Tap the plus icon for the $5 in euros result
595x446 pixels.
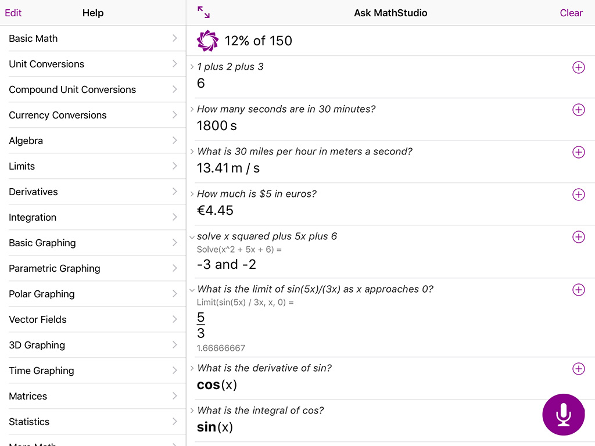pos(578,195)
